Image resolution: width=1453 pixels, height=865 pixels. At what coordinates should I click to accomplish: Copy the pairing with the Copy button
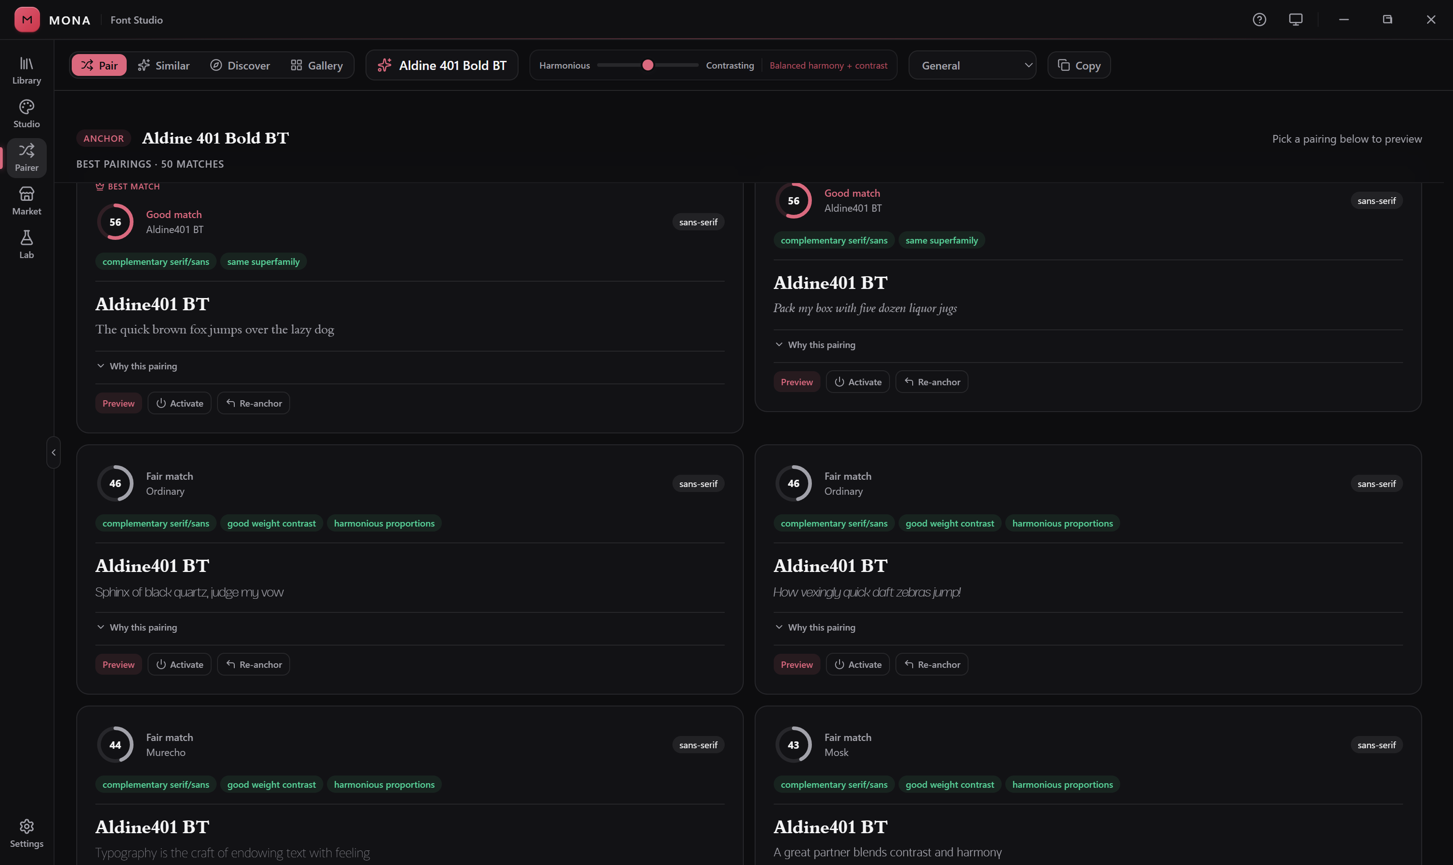coord(1079,65)
